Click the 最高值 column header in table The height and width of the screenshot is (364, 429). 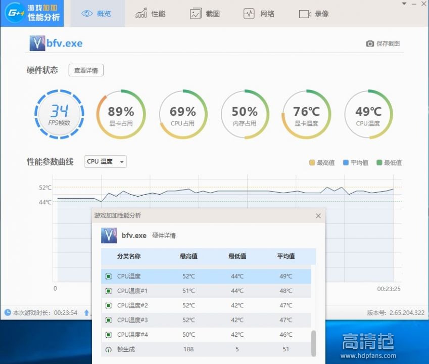188,256
